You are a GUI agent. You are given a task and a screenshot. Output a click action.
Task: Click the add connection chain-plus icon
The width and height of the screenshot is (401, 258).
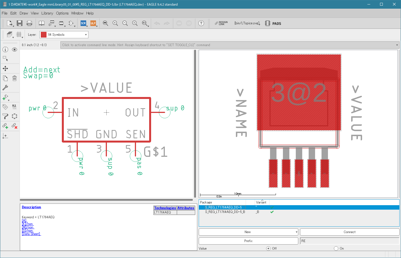[5, 126]
